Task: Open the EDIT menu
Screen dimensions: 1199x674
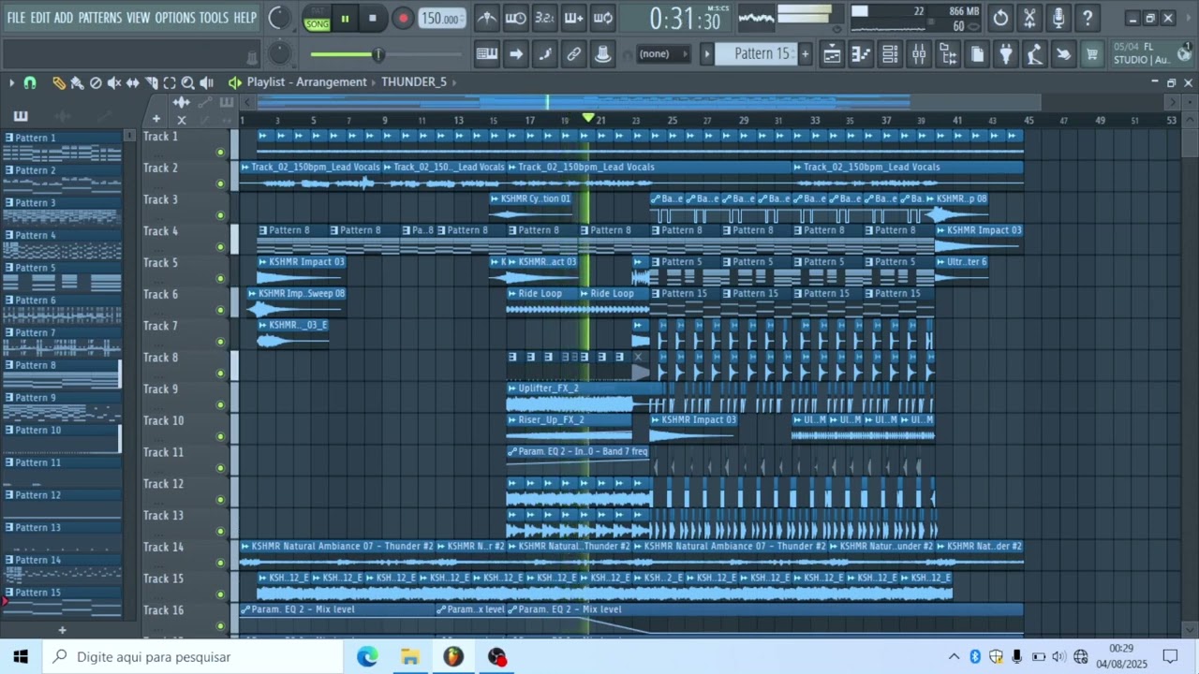Action: pyautogui.click(x=40, y=18)
